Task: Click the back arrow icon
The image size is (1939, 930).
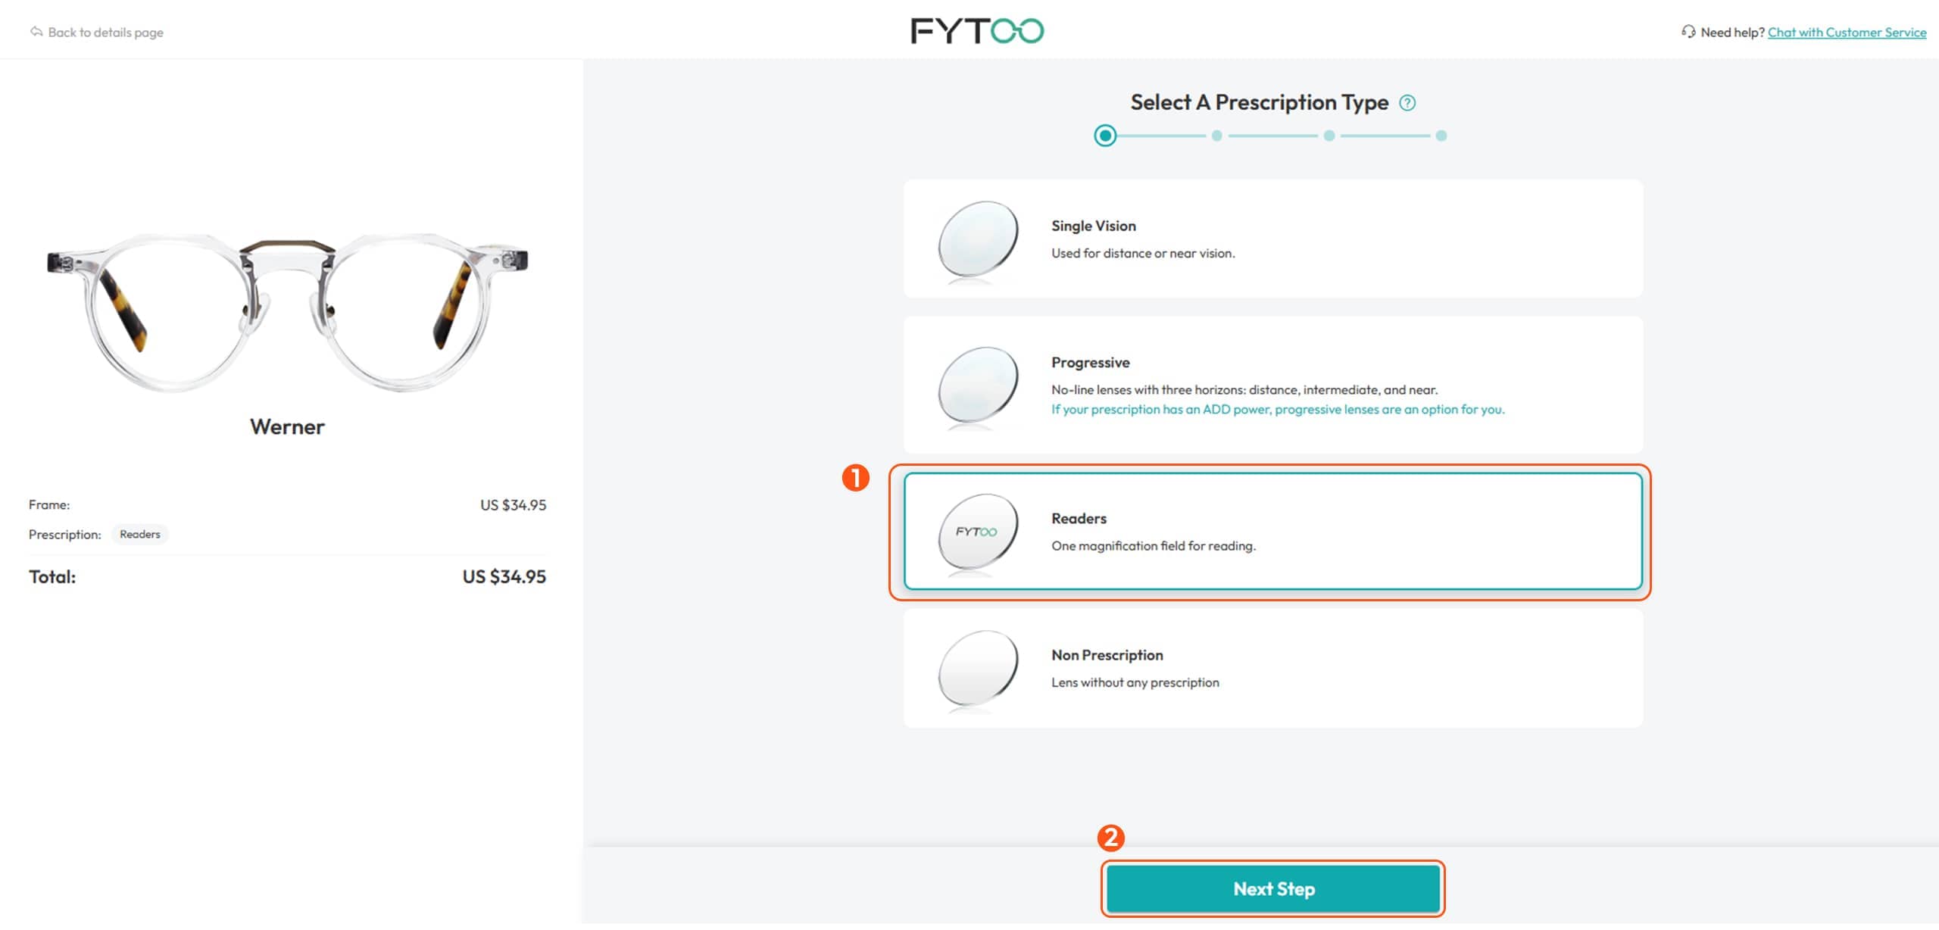Action: coord(36,32)
